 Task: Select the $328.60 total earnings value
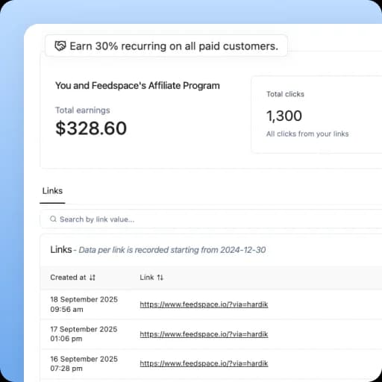coord(91,128)
